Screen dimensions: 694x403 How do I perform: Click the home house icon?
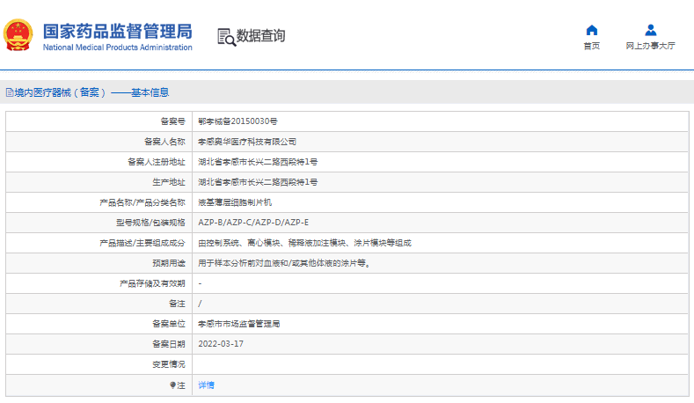[x=591, y=30]
